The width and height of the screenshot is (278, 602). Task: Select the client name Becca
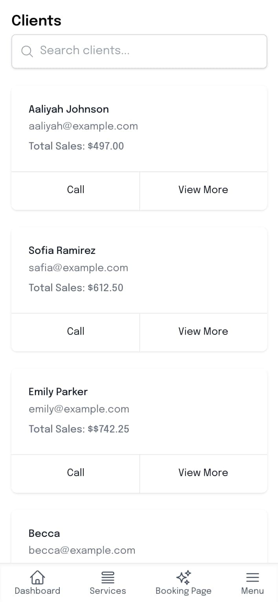44,533
